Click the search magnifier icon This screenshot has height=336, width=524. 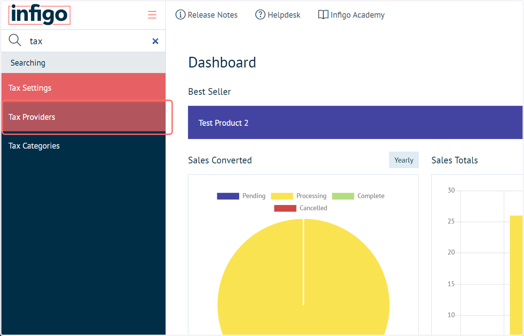(15, 41)
